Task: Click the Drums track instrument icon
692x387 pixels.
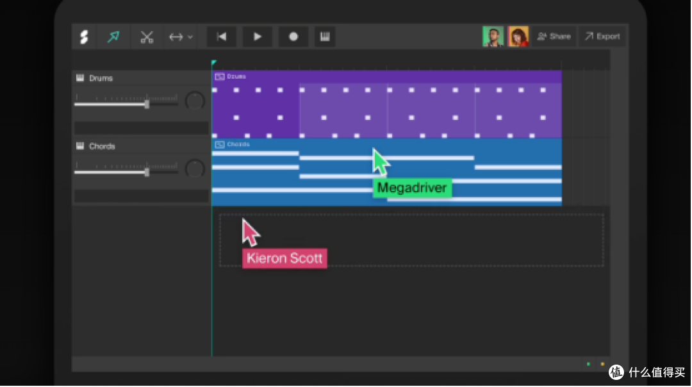Action: click(x=80, y=78)
